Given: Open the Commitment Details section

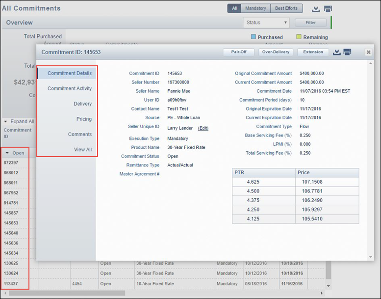Looking at the screenshot, I should [x=67, y=73].
